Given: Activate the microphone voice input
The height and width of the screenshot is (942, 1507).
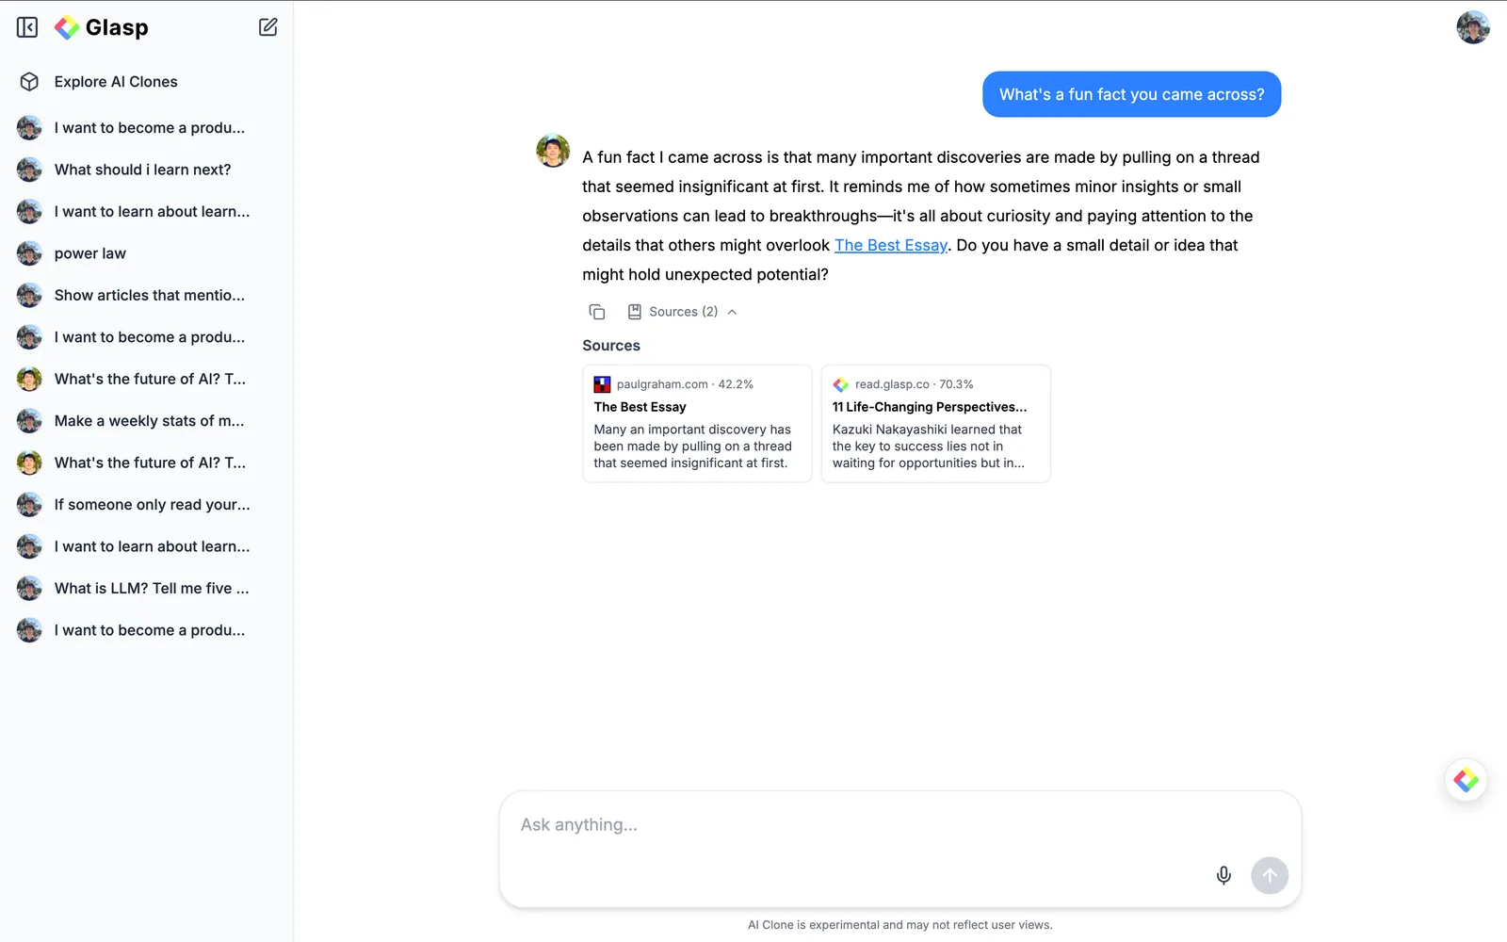Looking at the screenshot, I should coord(1223,875).
